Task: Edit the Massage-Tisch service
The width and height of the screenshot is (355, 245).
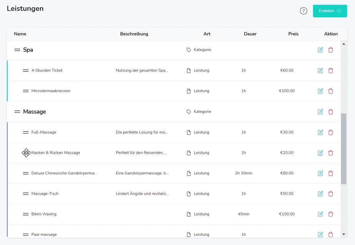Action: [x=320, y=194]
